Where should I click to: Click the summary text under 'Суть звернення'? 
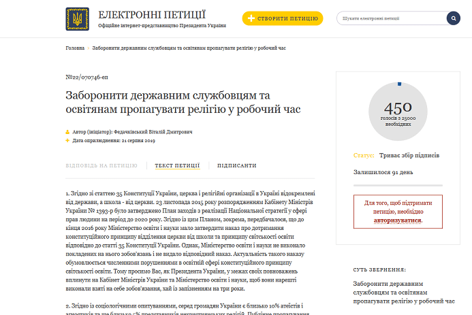coord(404,292)
